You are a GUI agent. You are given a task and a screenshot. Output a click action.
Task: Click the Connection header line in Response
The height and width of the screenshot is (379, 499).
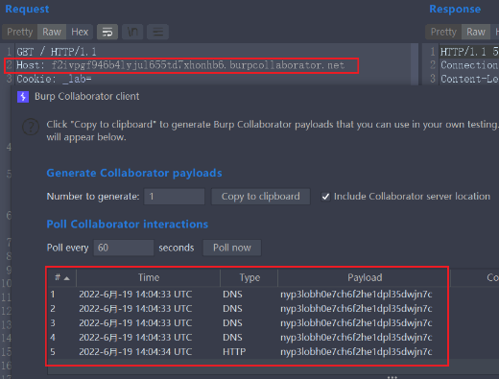(x=469, y=65)
